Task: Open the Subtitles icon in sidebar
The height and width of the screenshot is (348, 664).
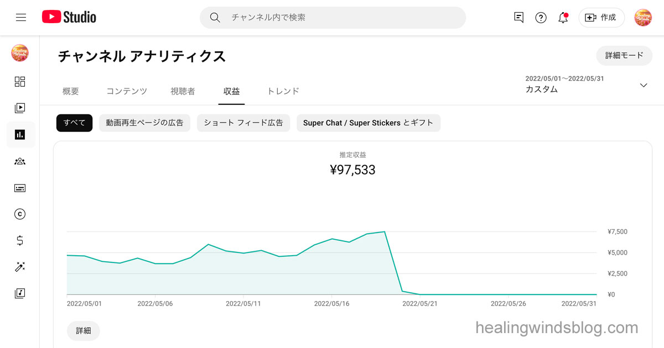Action: (20, 188)
